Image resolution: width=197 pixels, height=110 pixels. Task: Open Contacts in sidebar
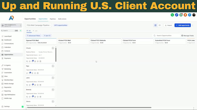pyautogui.click(x=7, y=51)
